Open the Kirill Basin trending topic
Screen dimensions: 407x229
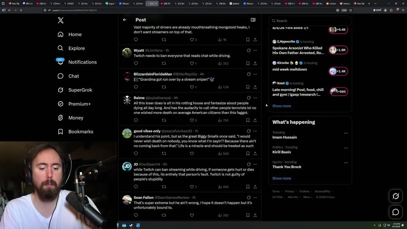coord(282,152)
